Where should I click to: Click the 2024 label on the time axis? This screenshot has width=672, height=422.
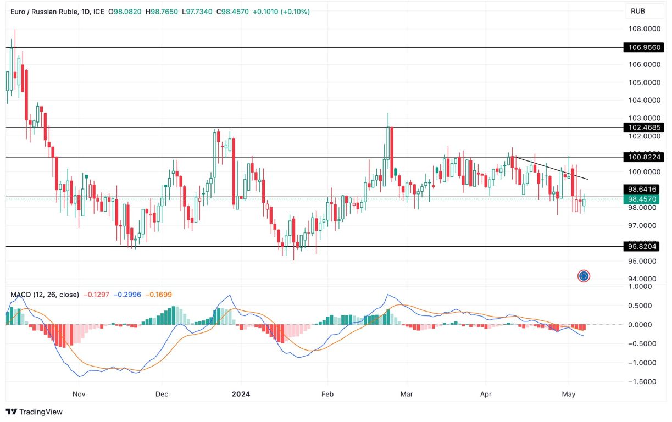[x=241, y=394]
